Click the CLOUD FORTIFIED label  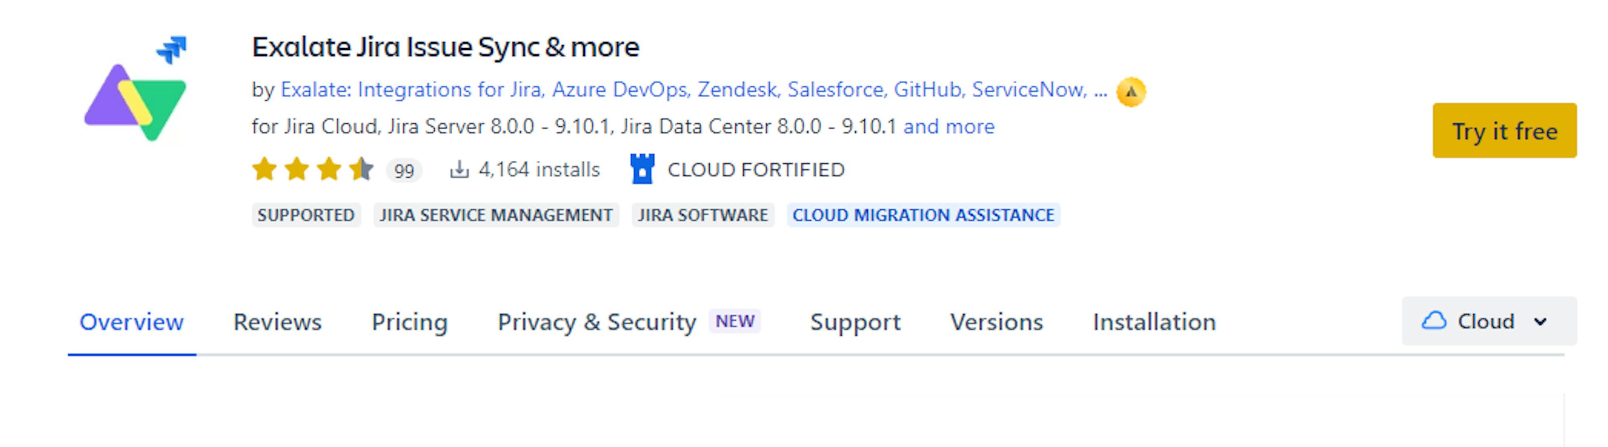[756, 169]
